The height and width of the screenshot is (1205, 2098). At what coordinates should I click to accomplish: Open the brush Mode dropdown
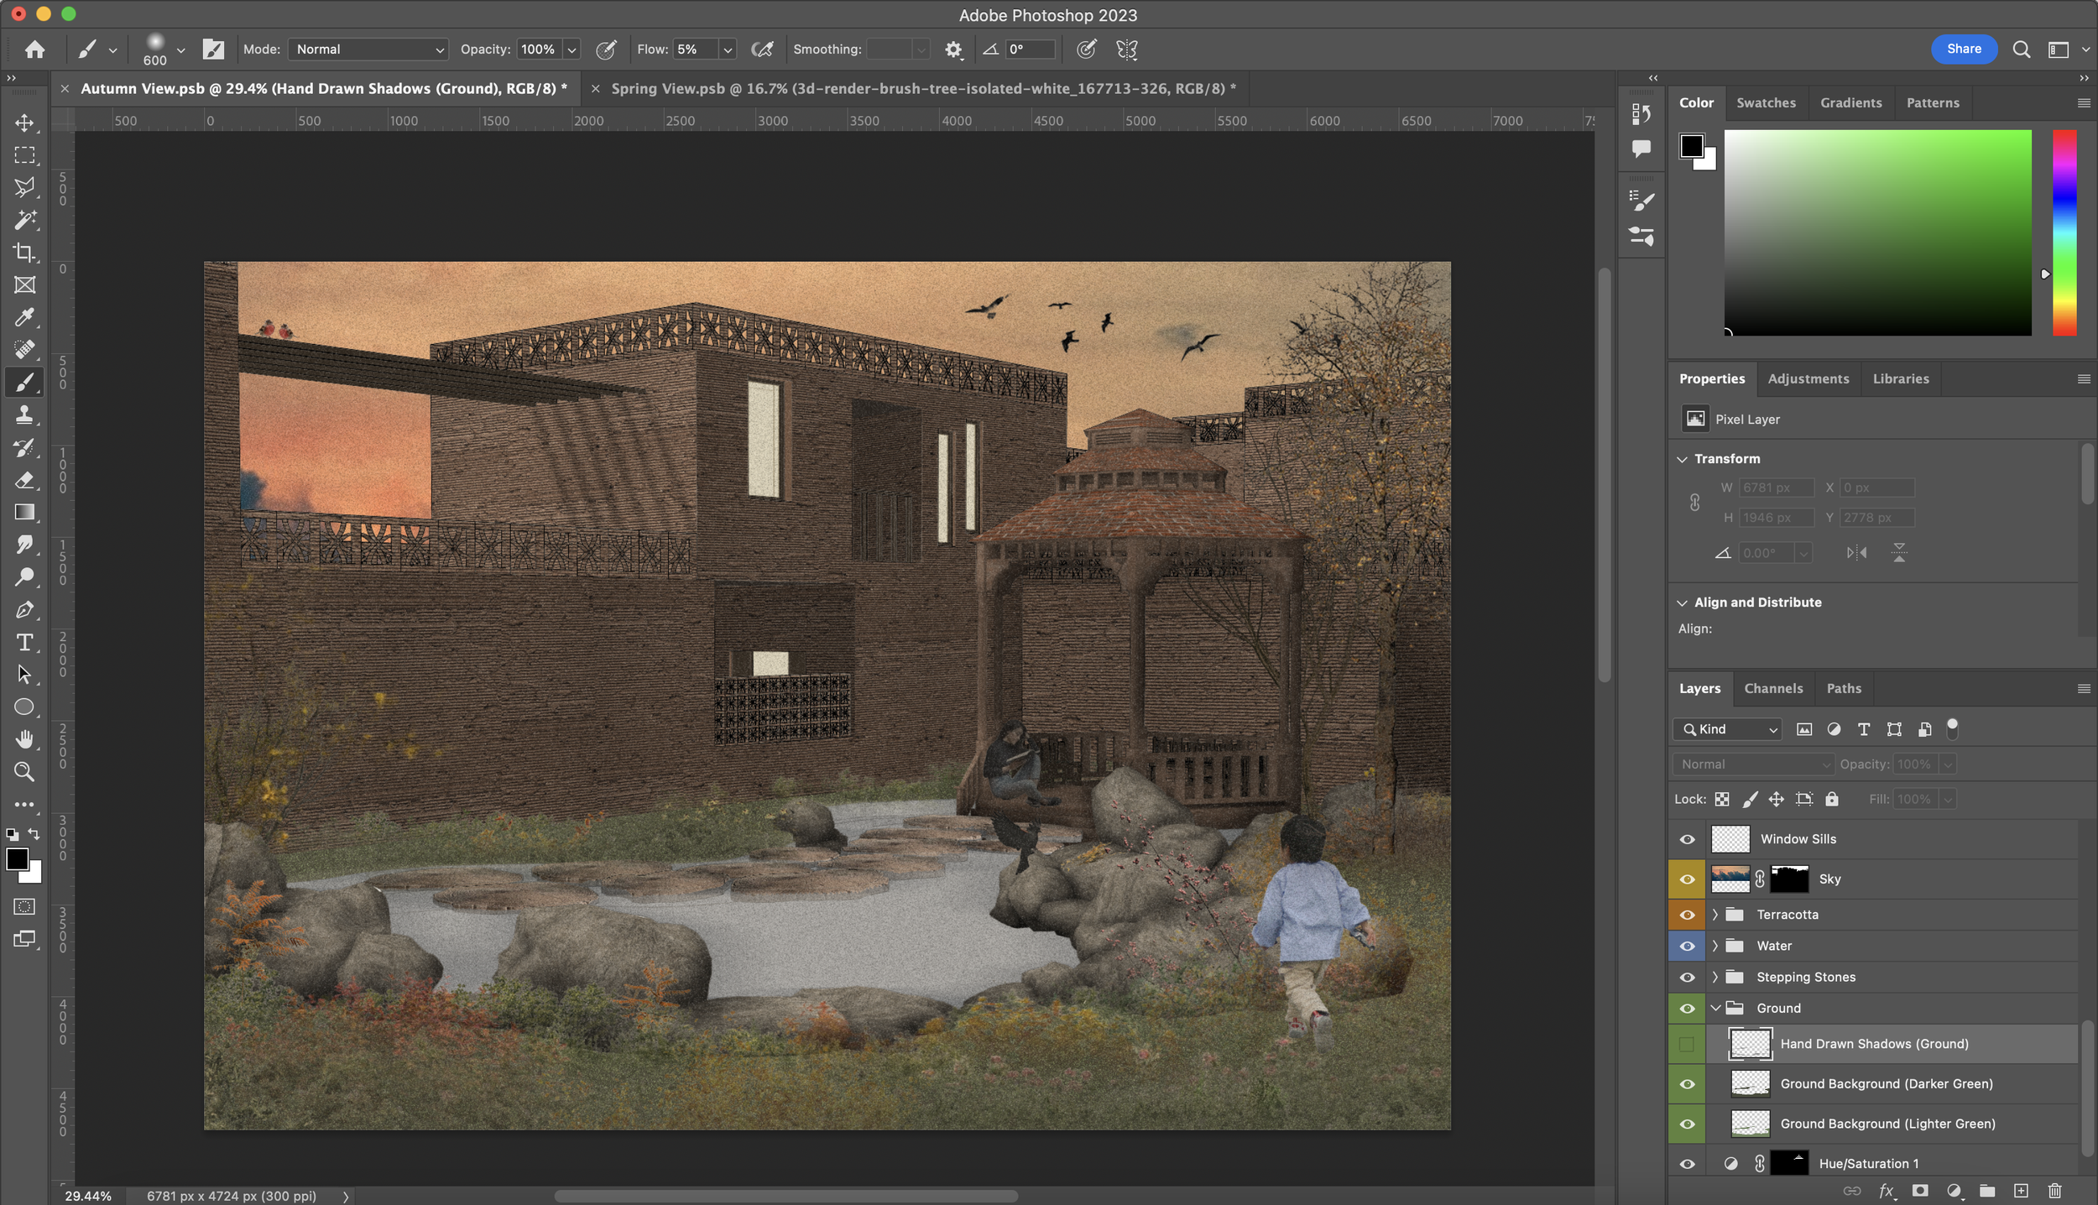(368, 50)
